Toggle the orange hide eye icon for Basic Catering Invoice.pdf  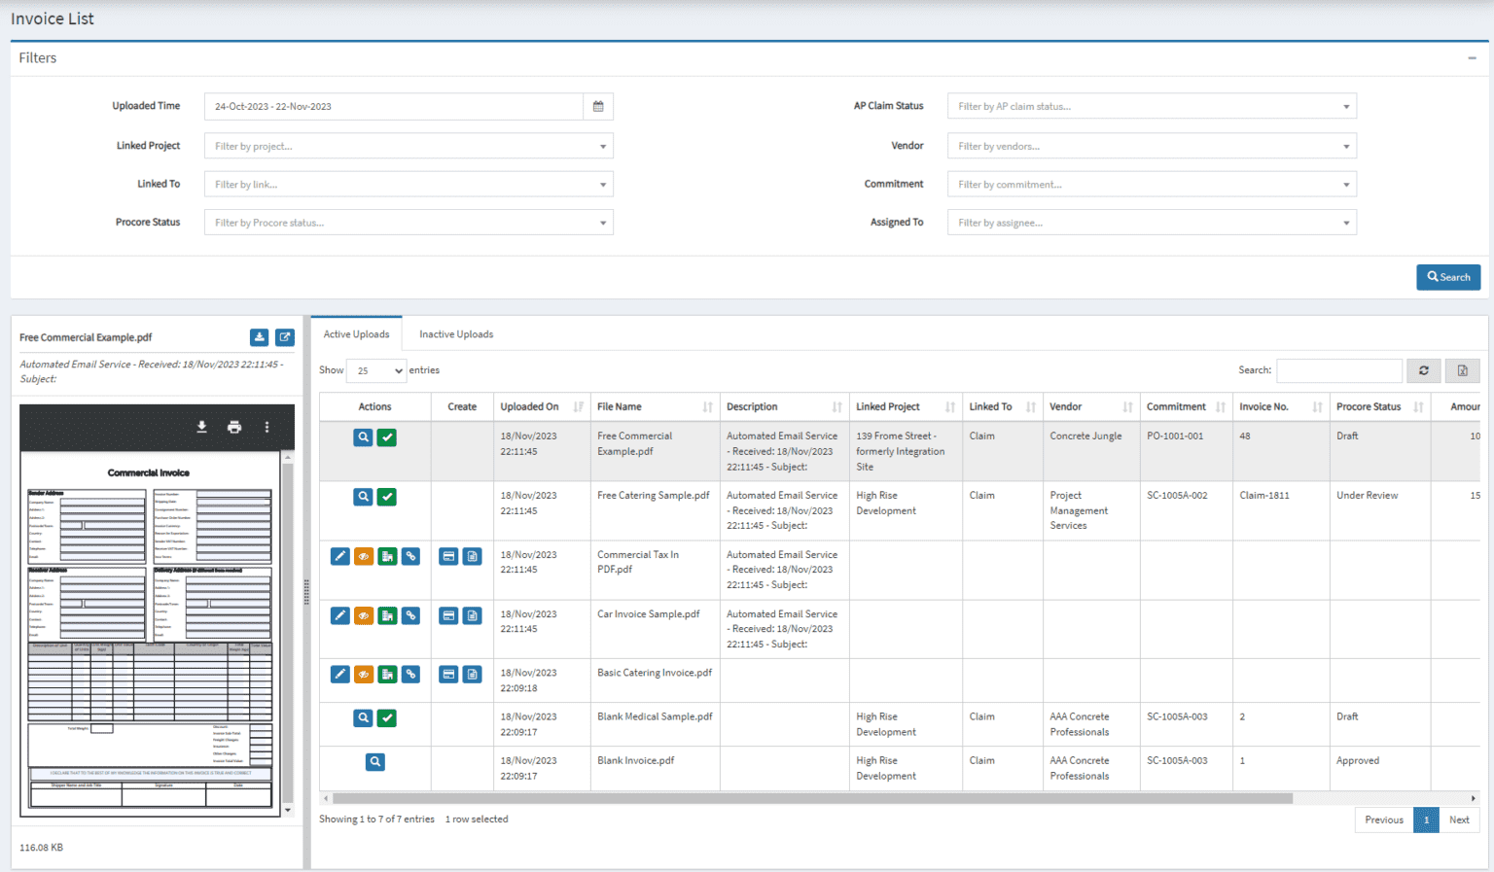coord(363,674)
